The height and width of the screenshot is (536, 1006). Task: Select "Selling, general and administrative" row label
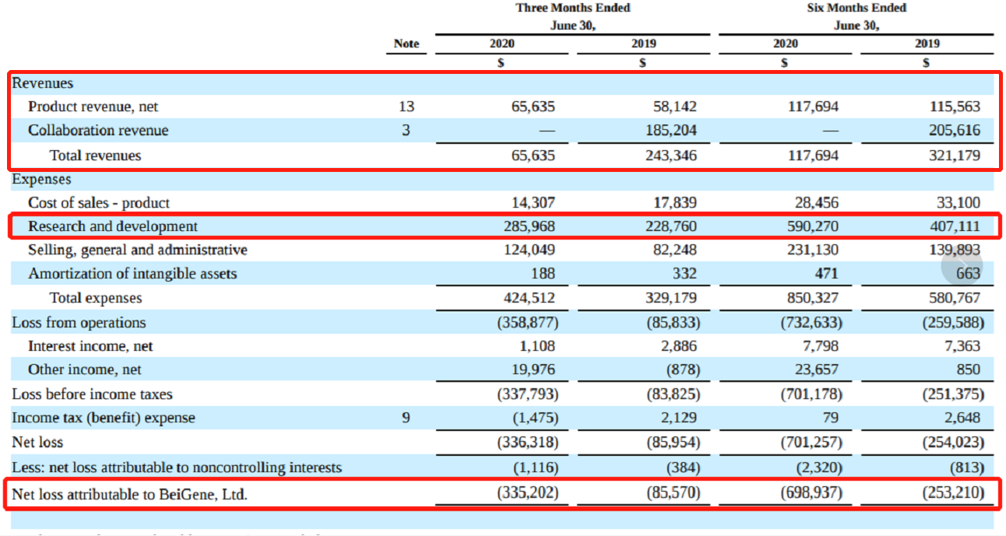[138, 250]
